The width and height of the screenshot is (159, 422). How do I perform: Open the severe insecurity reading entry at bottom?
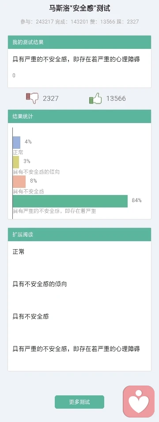[x=76, y=349]
